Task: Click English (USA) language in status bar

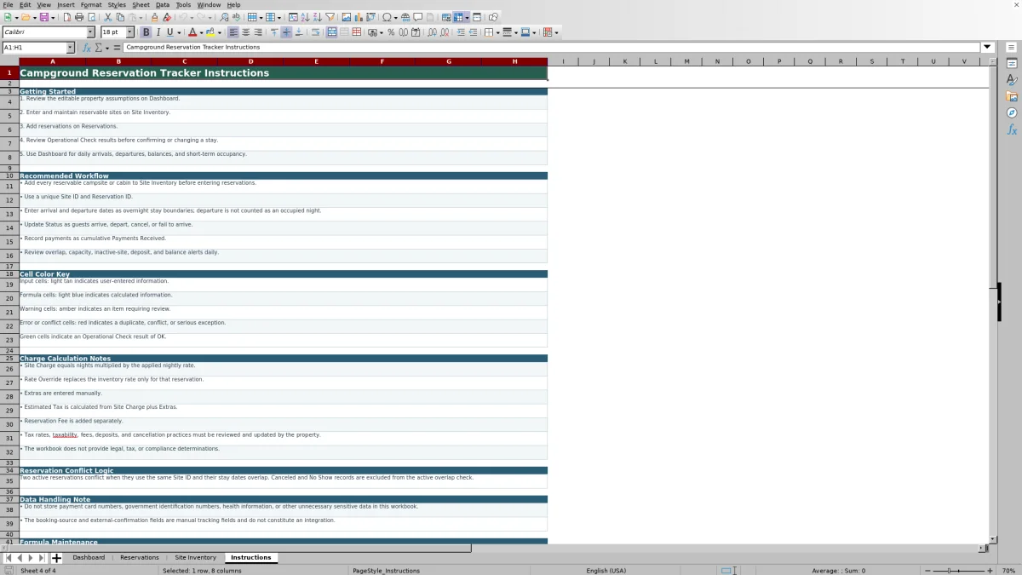Action: [x=606, y=570]
